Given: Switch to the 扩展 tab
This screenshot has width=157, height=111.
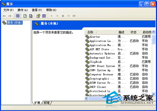Looking at the screenshot, I should 37,103.
